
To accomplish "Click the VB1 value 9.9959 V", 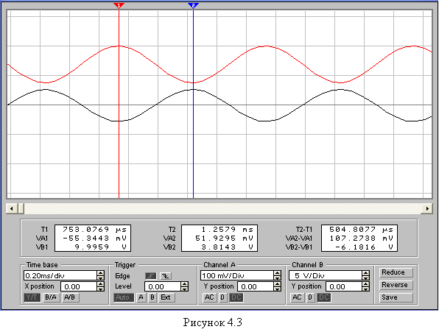I will [x=100, y=247].
